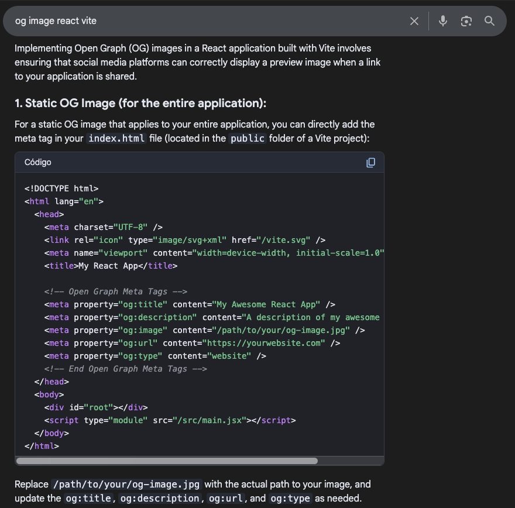Click the inline "public" folder code text
Image resolution: width=515 pixels, height=508 pixels.
pos(248,139)
